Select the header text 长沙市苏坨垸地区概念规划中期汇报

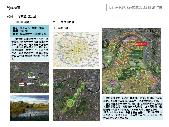pyautogui.click(x=135, y=8)
